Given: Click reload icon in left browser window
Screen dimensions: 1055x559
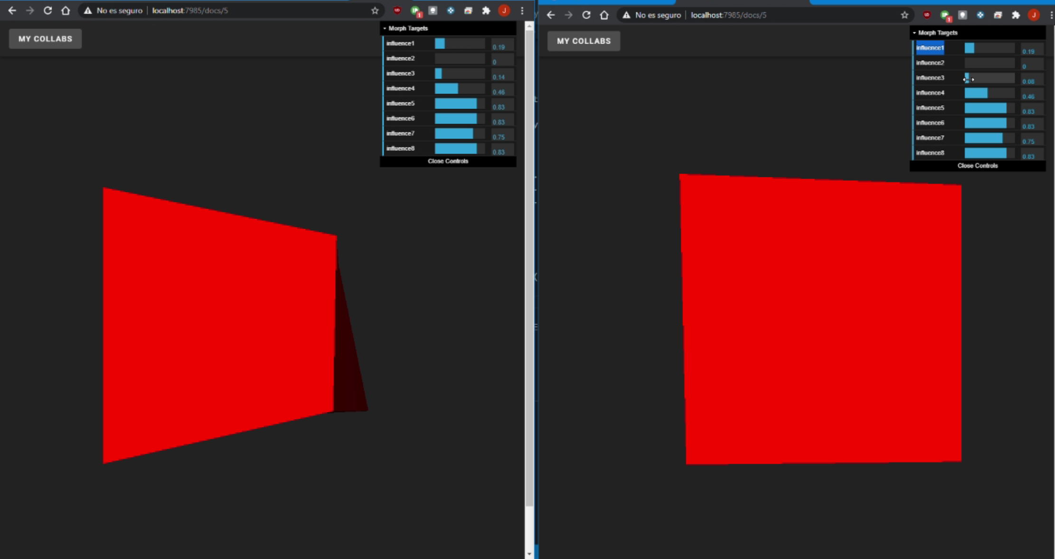Looking at the screenshot, I should [47, 10].
